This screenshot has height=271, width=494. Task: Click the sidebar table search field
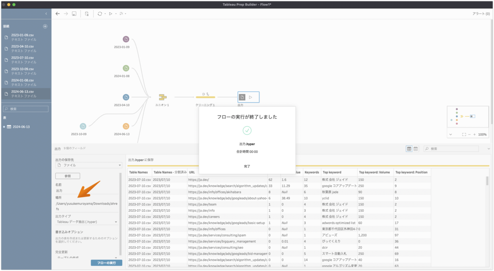[26, 109]
